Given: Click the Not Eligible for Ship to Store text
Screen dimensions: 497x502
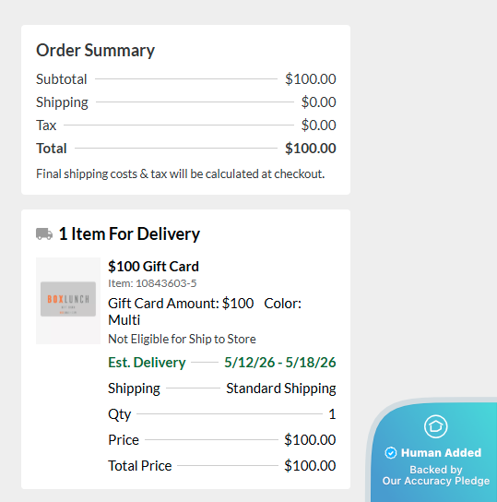Looking at the screenshot, I should 182,339.
